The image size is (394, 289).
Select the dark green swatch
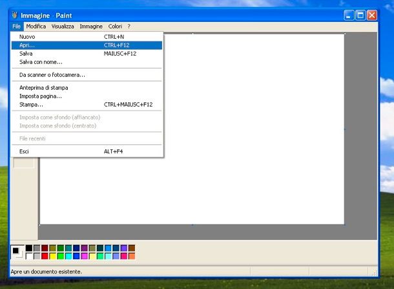click(x=61, y=248)
